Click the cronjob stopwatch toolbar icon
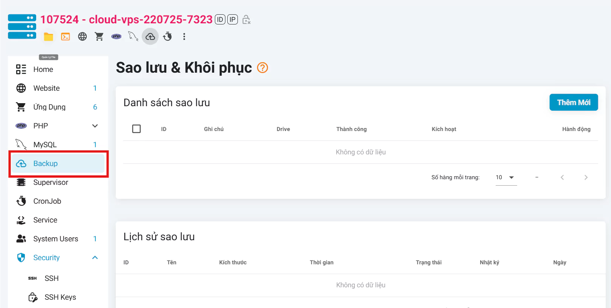 167,37
